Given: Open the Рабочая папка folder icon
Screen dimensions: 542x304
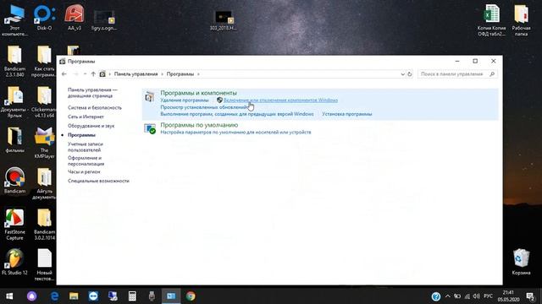Looking at the screenshot, I should [x=522, y=20].
